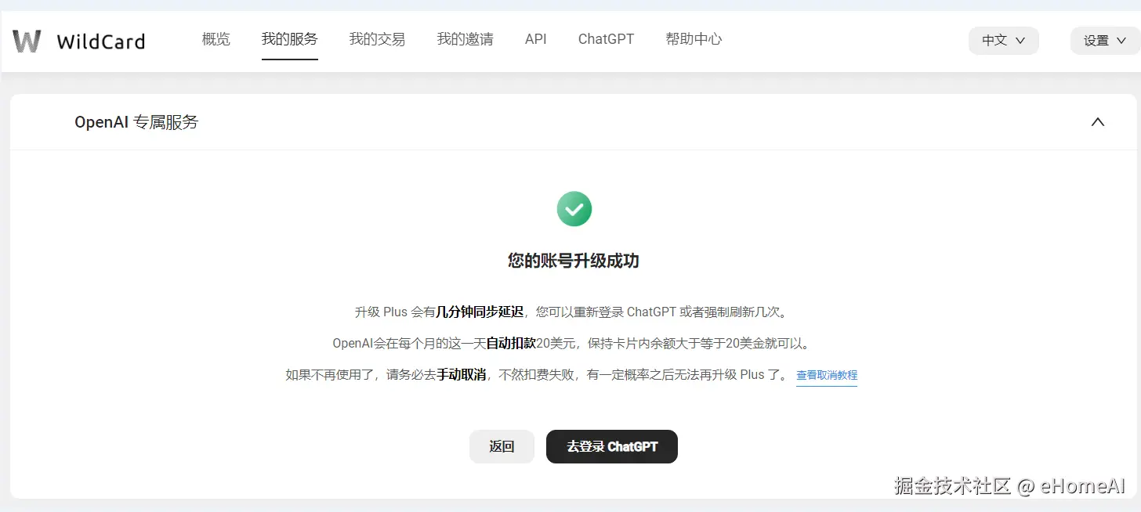The height and width of the screenshot is (512, 1141).
Task: Collapse the OpenAI 专属服务 section chevron
Action: coord(1098,122)
